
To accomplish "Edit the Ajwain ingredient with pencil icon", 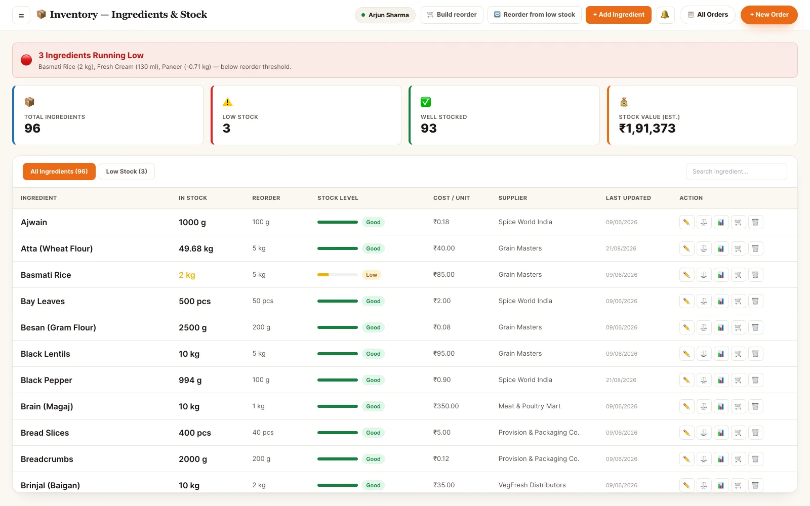I will tap(686, 222).
